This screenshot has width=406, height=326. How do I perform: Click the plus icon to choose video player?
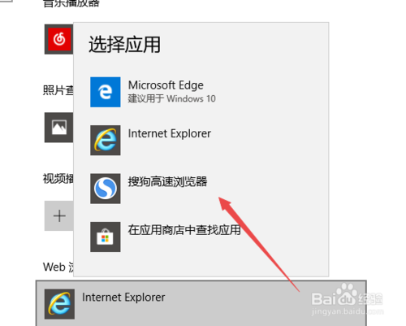[x=59, y=216]
